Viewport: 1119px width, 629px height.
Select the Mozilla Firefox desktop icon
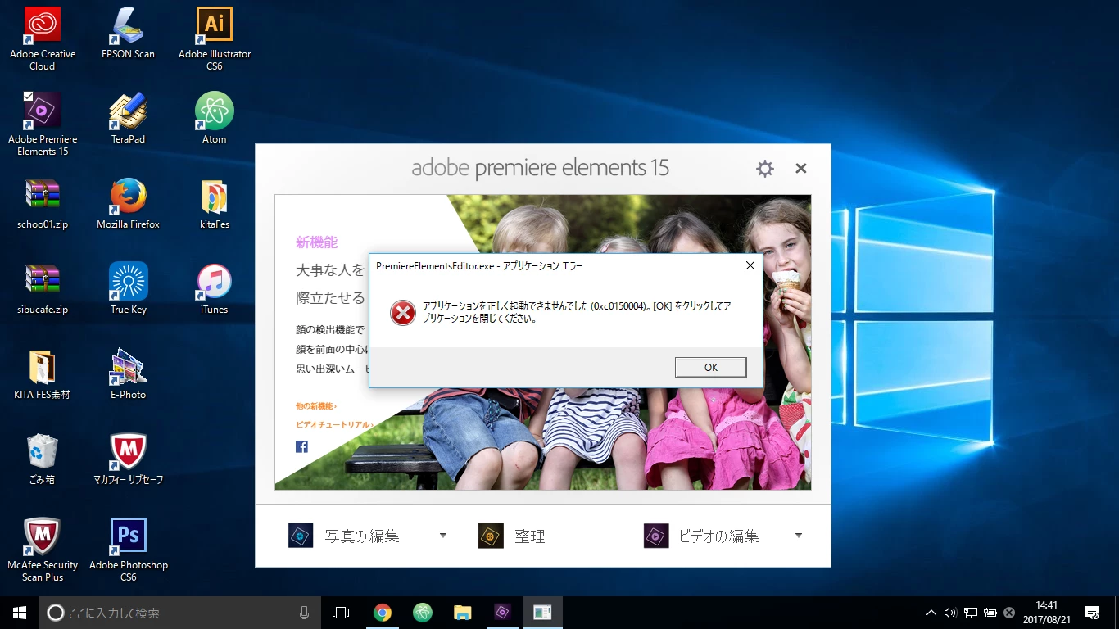[x=128, y=203]
